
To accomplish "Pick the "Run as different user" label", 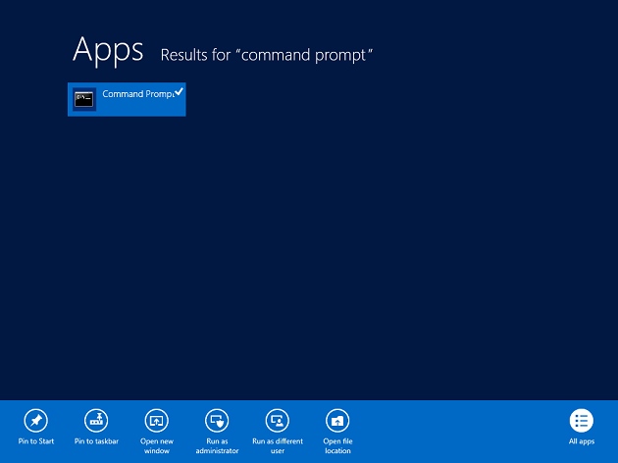I will point(277,446).
